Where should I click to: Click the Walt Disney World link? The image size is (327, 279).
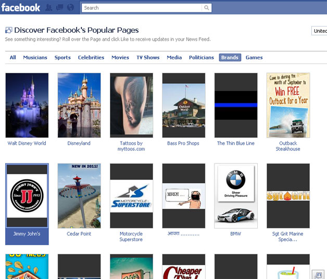tap(27, 143)
